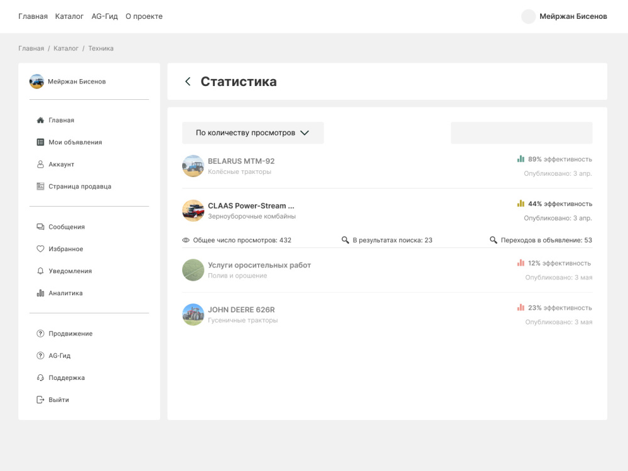Click Колёсные тракторы category text
Image resolution: width=628 pixels, height=471 pixels.
(239, 172)
